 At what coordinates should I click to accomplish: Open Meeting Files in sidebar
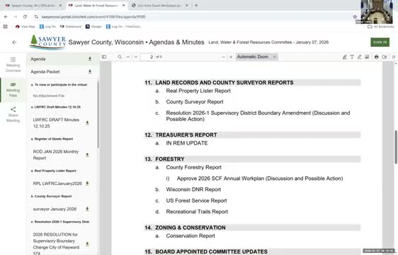13,90
